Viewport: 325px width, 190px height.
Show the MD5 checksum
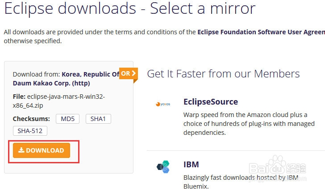[x=67, y=119]
